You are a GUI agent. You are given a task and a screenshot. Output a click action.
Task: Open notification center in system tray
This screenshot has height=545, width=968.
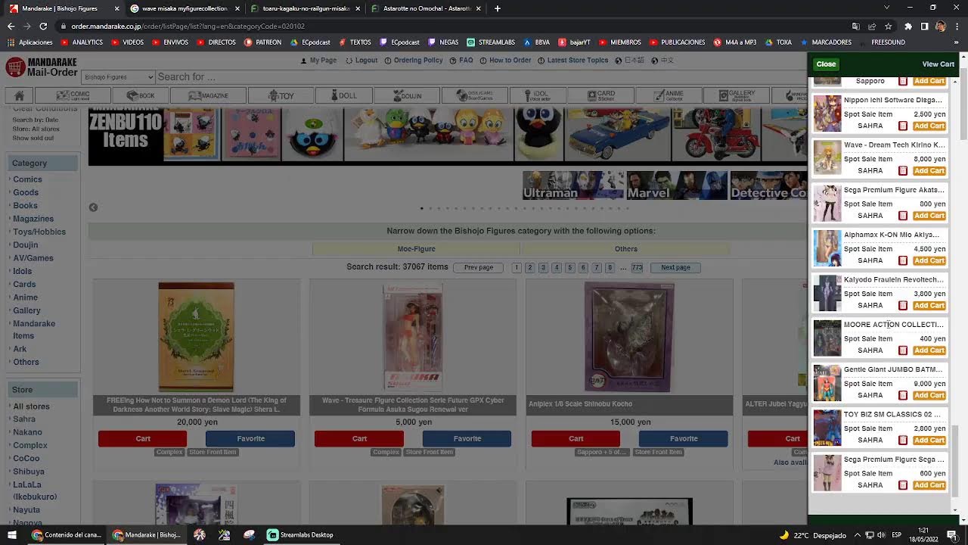click(x=952, y=534)
